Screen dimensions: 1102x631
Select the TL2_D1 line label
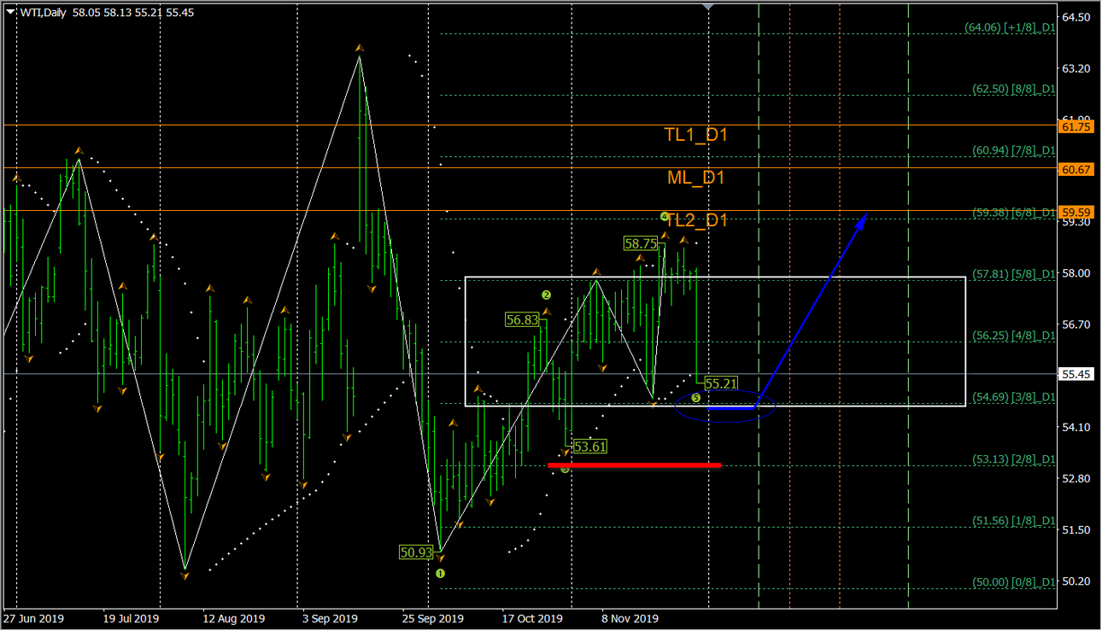tap(697, 220)
